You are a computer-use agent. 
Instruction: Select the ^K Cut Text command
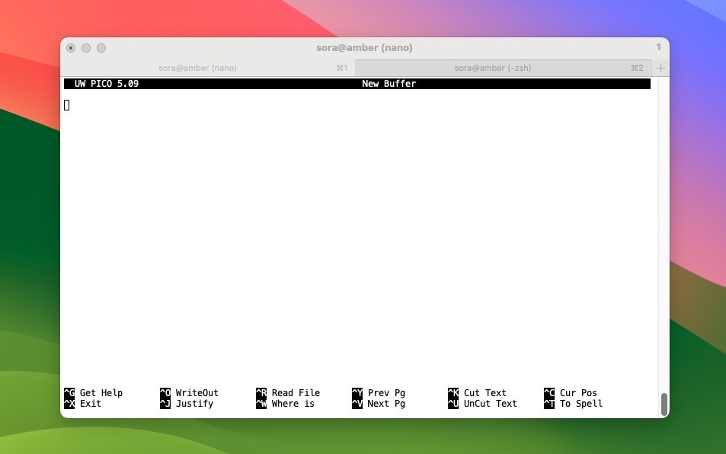478,392
